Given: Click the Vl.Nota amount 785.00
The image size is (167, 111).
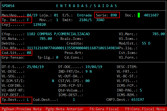Looking at the screenshot, I should click(46, 39).
